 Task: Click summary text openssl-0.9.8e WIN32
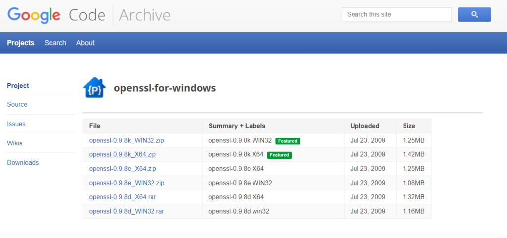click(x=240, y=183)
